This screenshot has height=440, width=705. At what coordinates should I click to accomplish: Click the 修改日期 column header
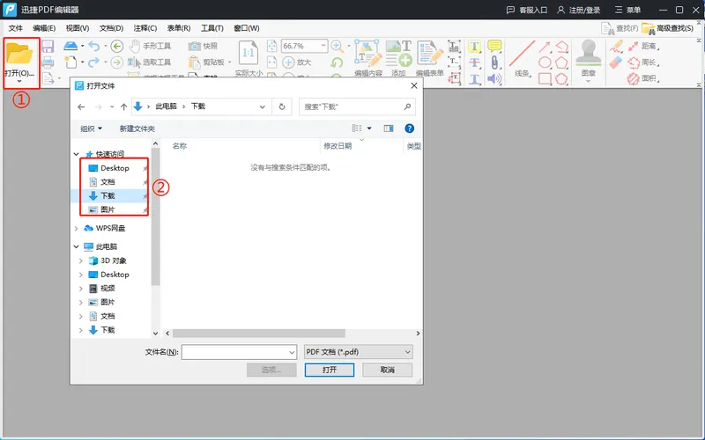338,146
